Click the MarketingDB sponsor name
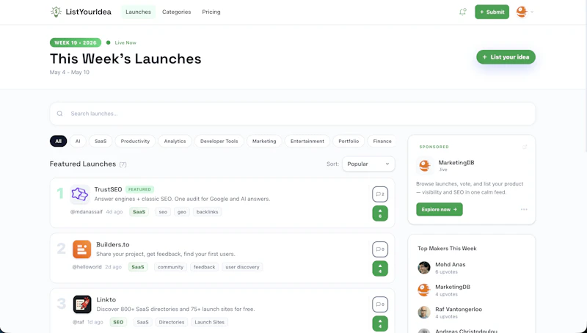Screen dimensions: 587x333 pos(456,163)
